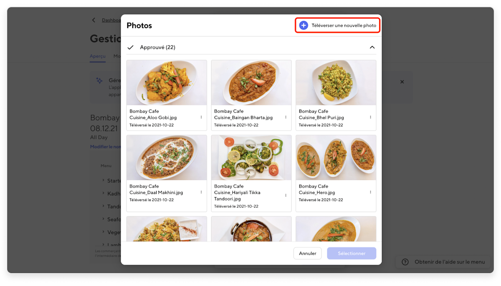
Task: Open options menu for Baingan Bharta photo
Action: coord(286,117)
